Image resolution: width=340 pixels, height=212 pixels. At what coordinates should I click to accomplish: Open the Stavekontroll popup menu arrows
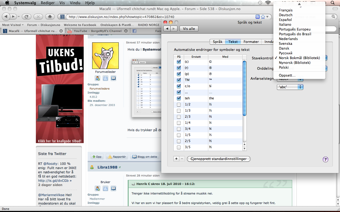[326, 58]
